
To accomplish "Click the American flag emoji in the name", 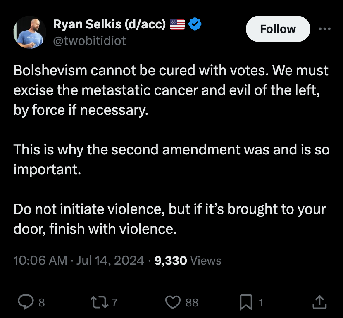I will pos(176,24).
